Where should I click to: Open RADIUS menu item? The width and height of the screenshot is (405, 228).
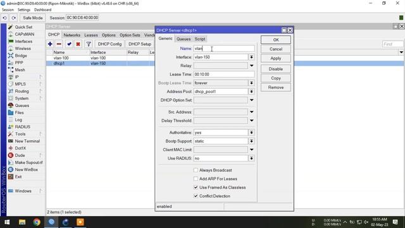click(23, 127)
